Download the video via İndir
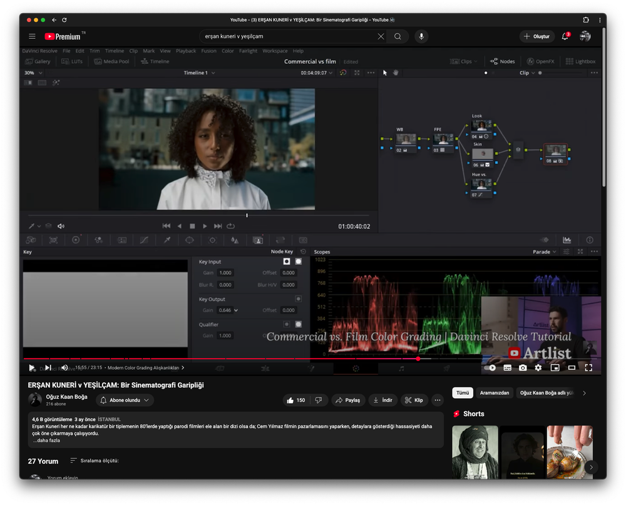Screen dimensions: 626x505 coord(382,400)
